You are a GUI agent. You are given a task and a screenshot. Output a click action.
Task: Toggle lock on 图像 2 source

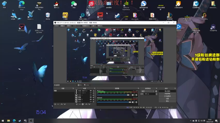pyautogui.click(x=93, y=99)
